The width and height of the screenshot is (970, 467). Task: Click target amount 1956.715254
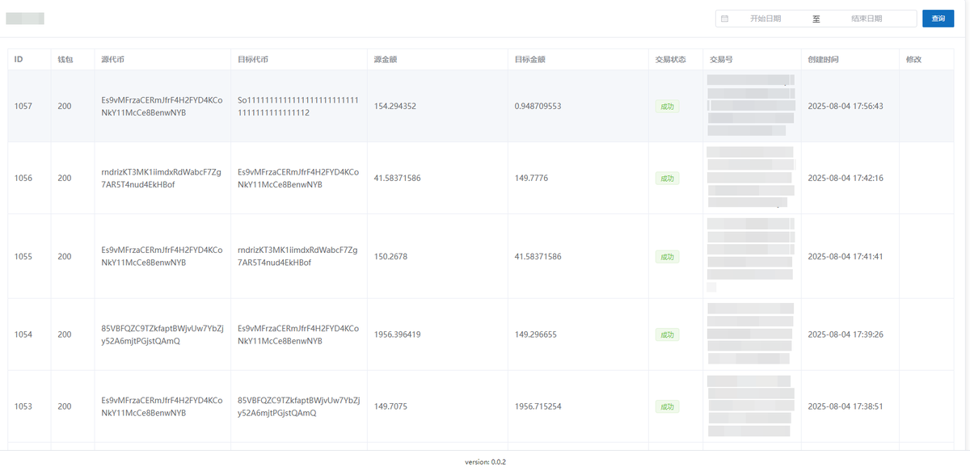point(538,406)
